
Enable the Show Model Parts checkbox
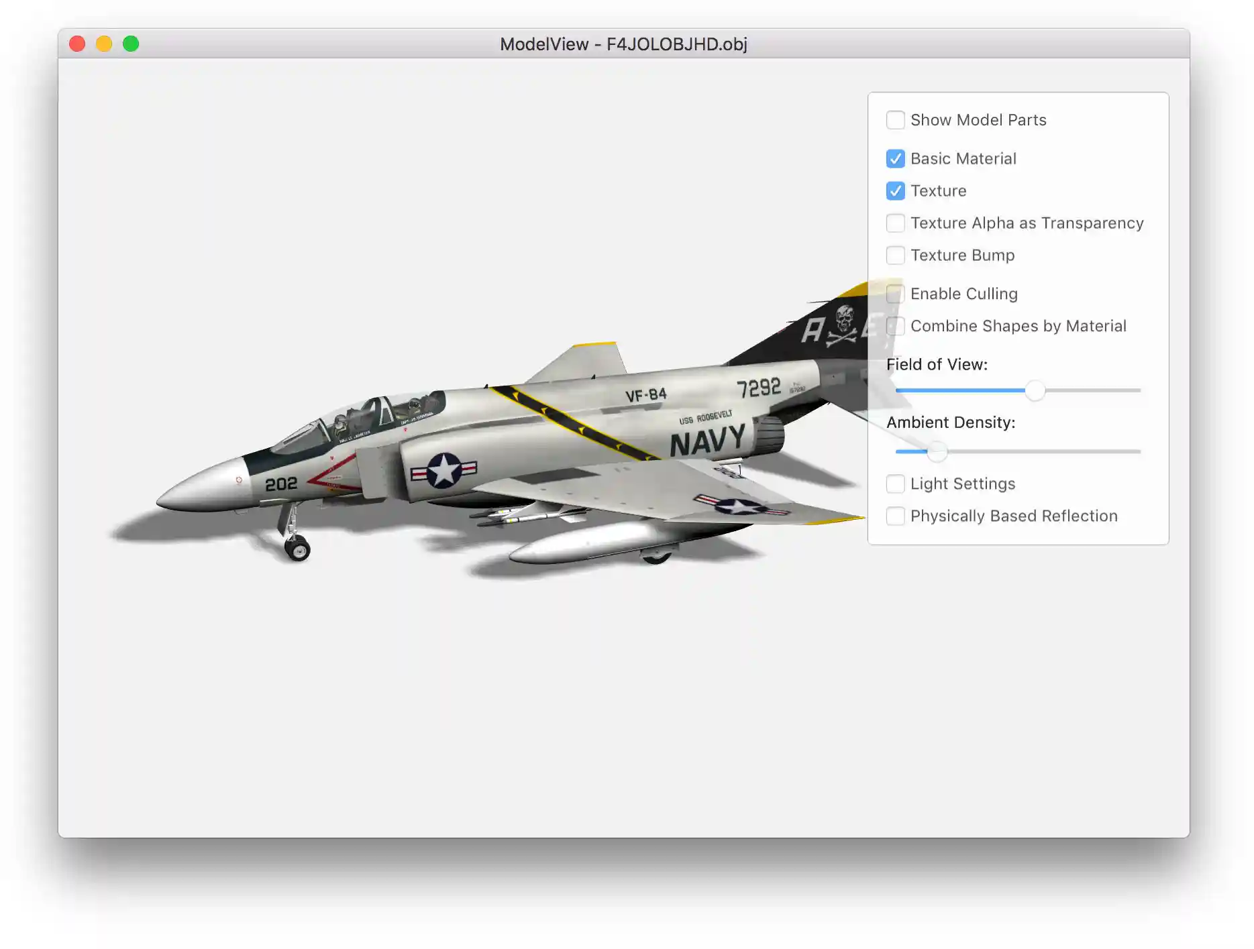click(x=895, y=120)
